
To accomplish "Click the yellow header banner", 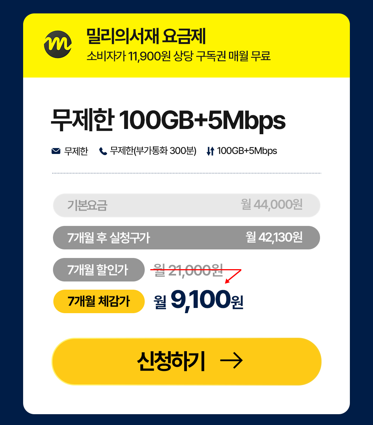I will (x=186, y=45).
